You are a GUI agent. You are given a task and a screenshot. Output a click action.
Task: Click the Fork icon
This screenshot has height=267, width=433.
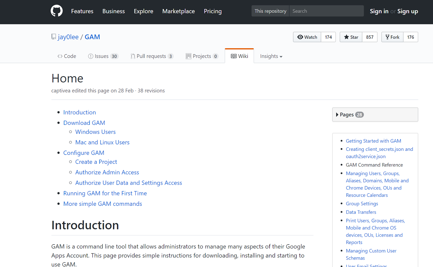click(x=388, y=37)
